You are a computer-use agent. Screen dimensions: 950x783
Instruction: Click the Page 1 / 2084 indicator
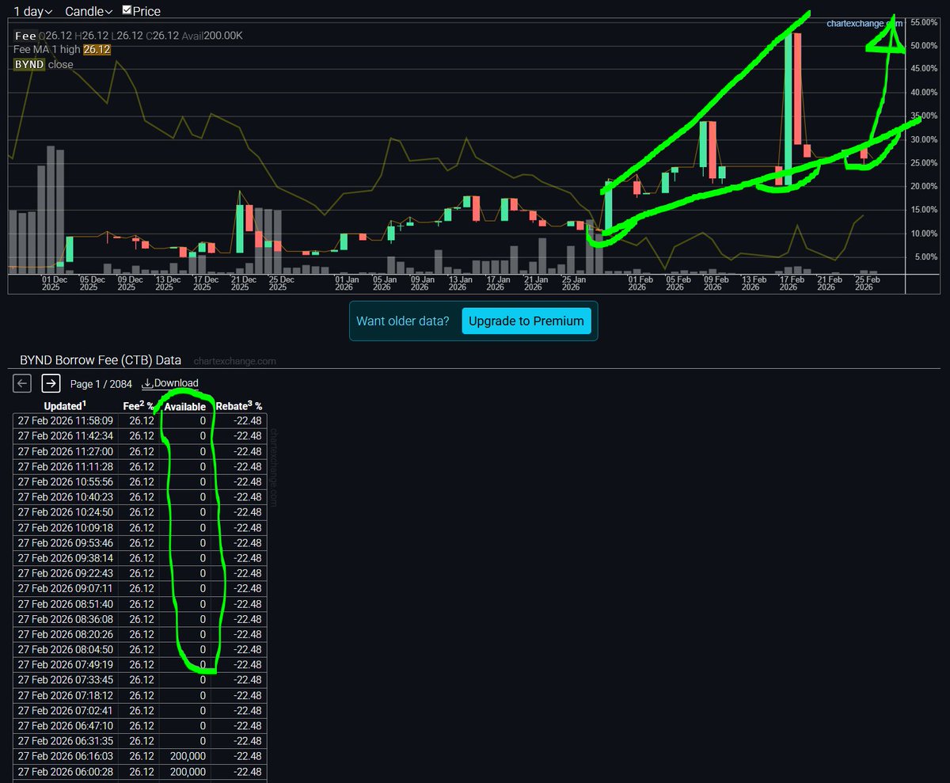(101, 383)
